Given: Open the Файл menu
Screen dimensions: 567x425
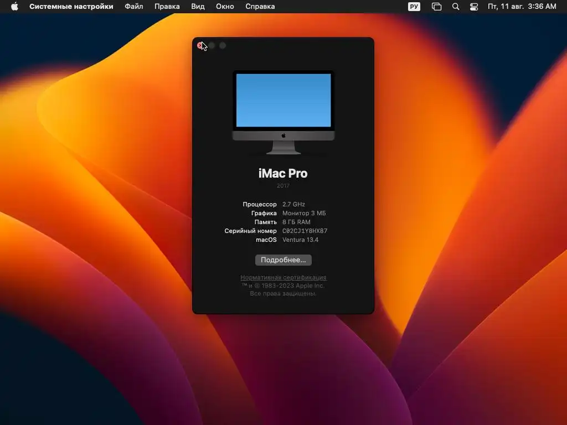Looking at the screenshot, I should [134, 7].
